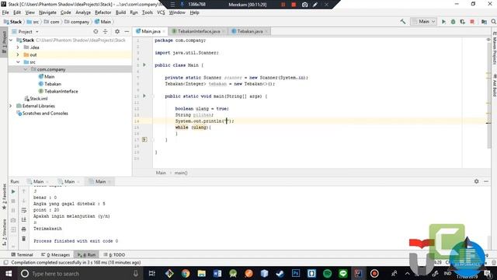Clear console with trash icon
This screenshot has width=497, height=280.
pyautogui.click(x=23, y=239)
